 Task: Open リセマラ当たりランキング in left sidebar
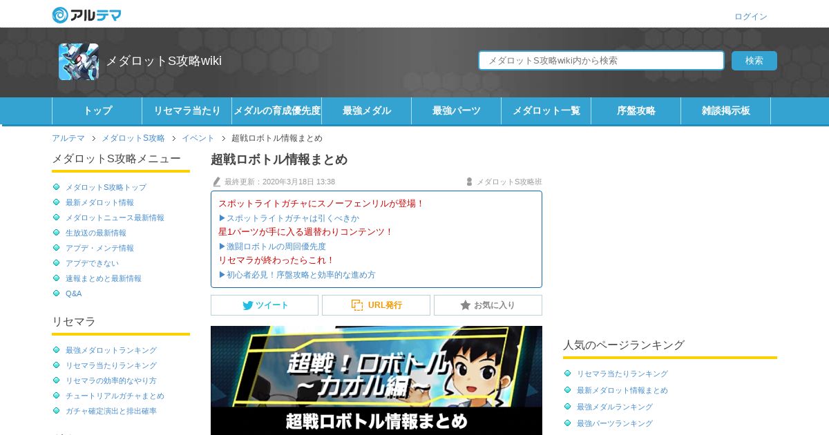[x=111, y=365]
